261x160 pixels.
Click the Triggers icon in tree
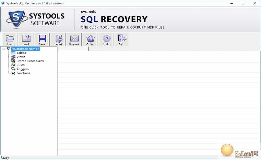click(x=13, y=69)
